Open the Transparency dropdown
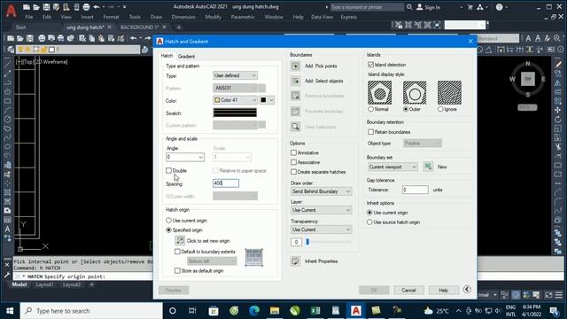The height and width of the screenshot is (319, 567). [x=322, y=230]
